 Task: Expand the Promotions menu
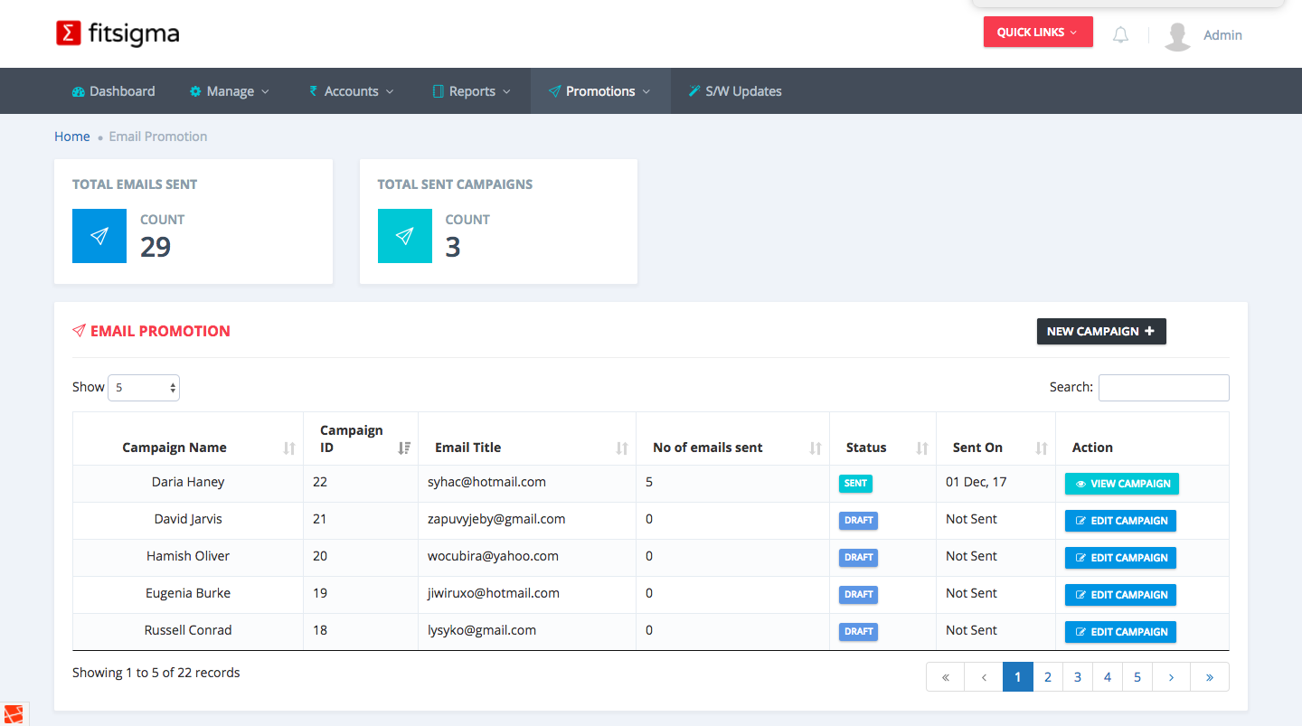pos(600,91)
